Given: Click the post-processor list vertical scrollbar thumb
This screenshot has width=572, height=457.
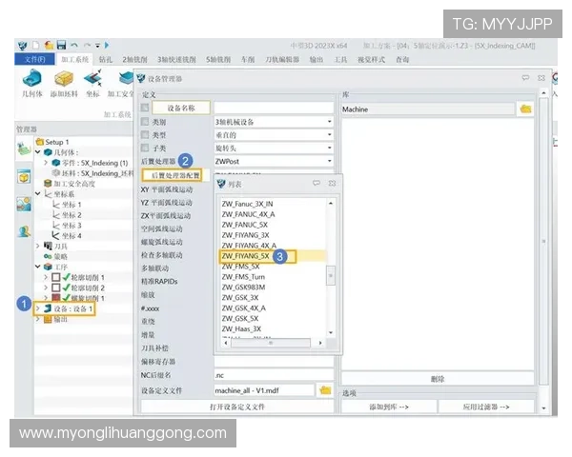Looking at the screenshot, I should point(331,275).
